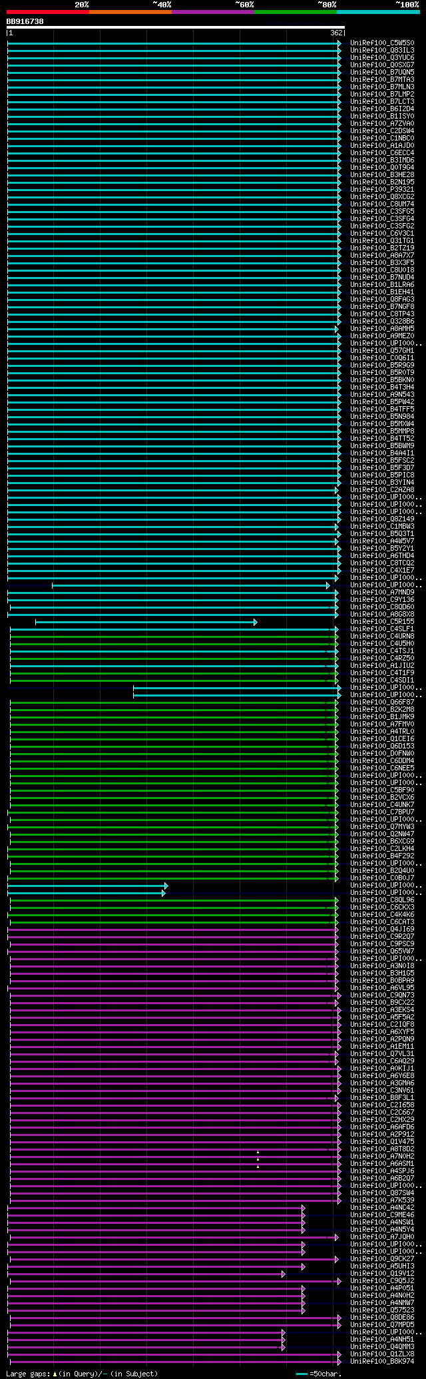Click hit label UniRef100_B2K2M8
This screenshot has width=426, height=1379.
tap(382, 710)
